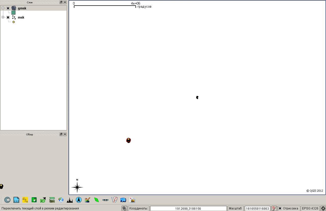Click the gmsk polygon layer icon
This screenshot has width=326, height=211.
coord(14,8)
